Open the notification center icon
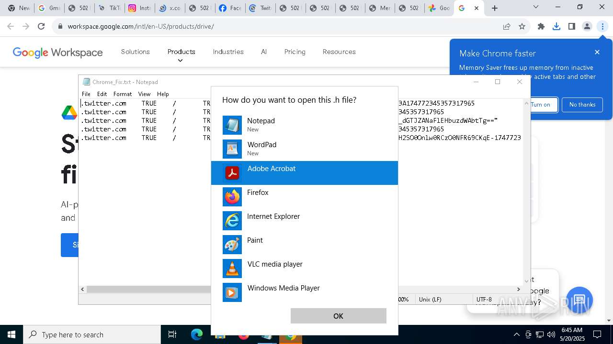The height and width of the screenshot is (344, 613). pyautogui.click(x=597, y=334)
